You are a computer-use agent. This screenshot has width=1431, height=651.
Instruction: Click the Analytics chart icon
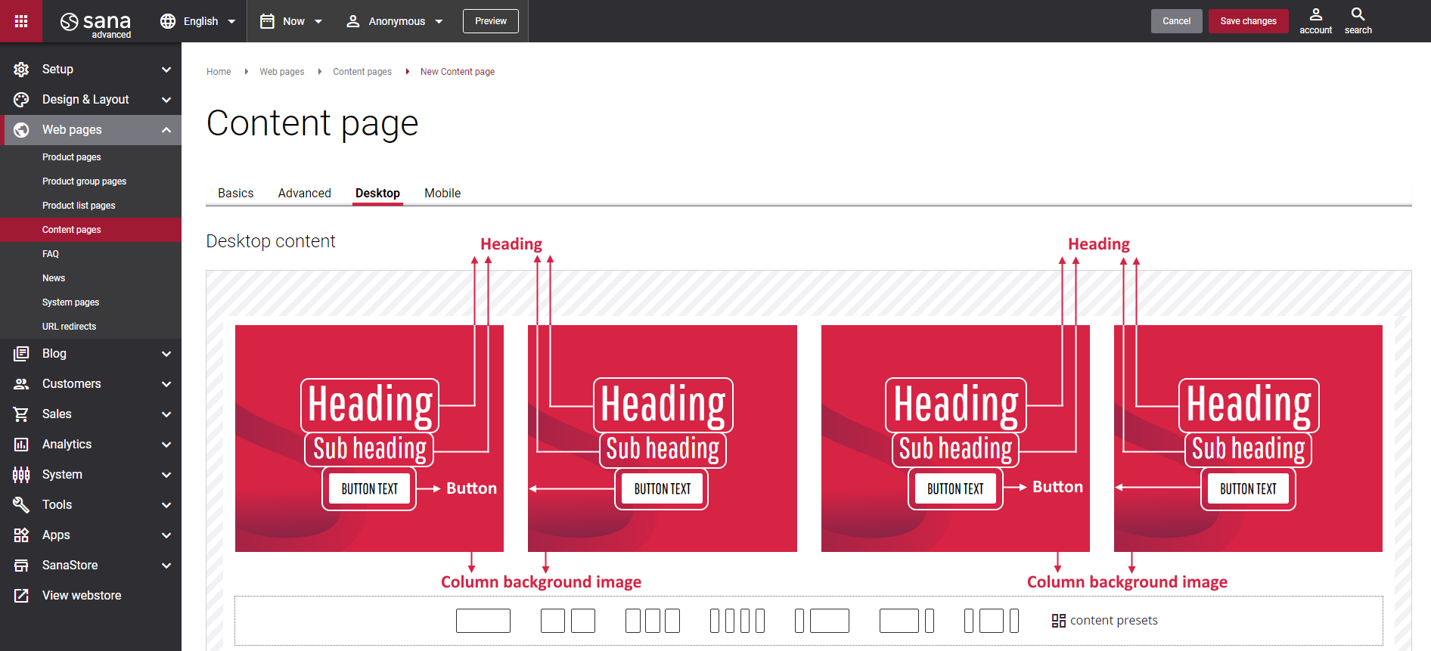[x=21, y=445]
